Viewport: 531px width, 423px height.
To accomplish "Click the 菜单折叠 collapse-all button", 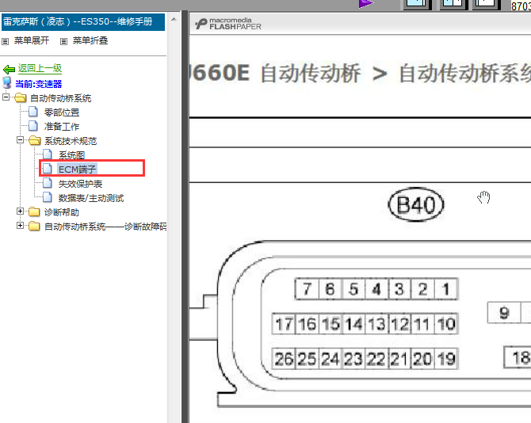I will [90, 40].
